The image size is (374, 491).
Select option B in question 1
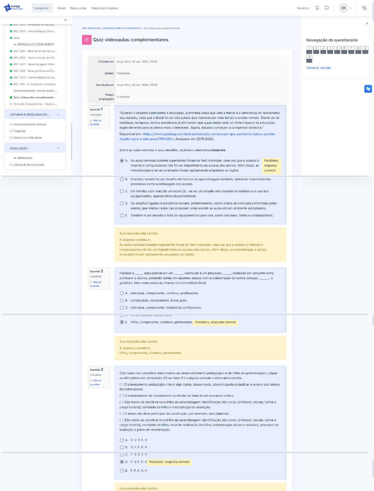122,179
